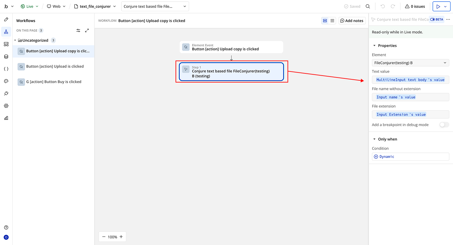Click the Workflows panel heading
The width and height of the screenshot is (453, 245).
click(x=26, y=21)
